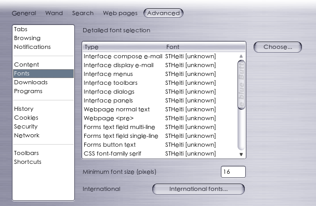
Task: Select Shortcuts in the sidebar
Action: [x=43, y=162]
